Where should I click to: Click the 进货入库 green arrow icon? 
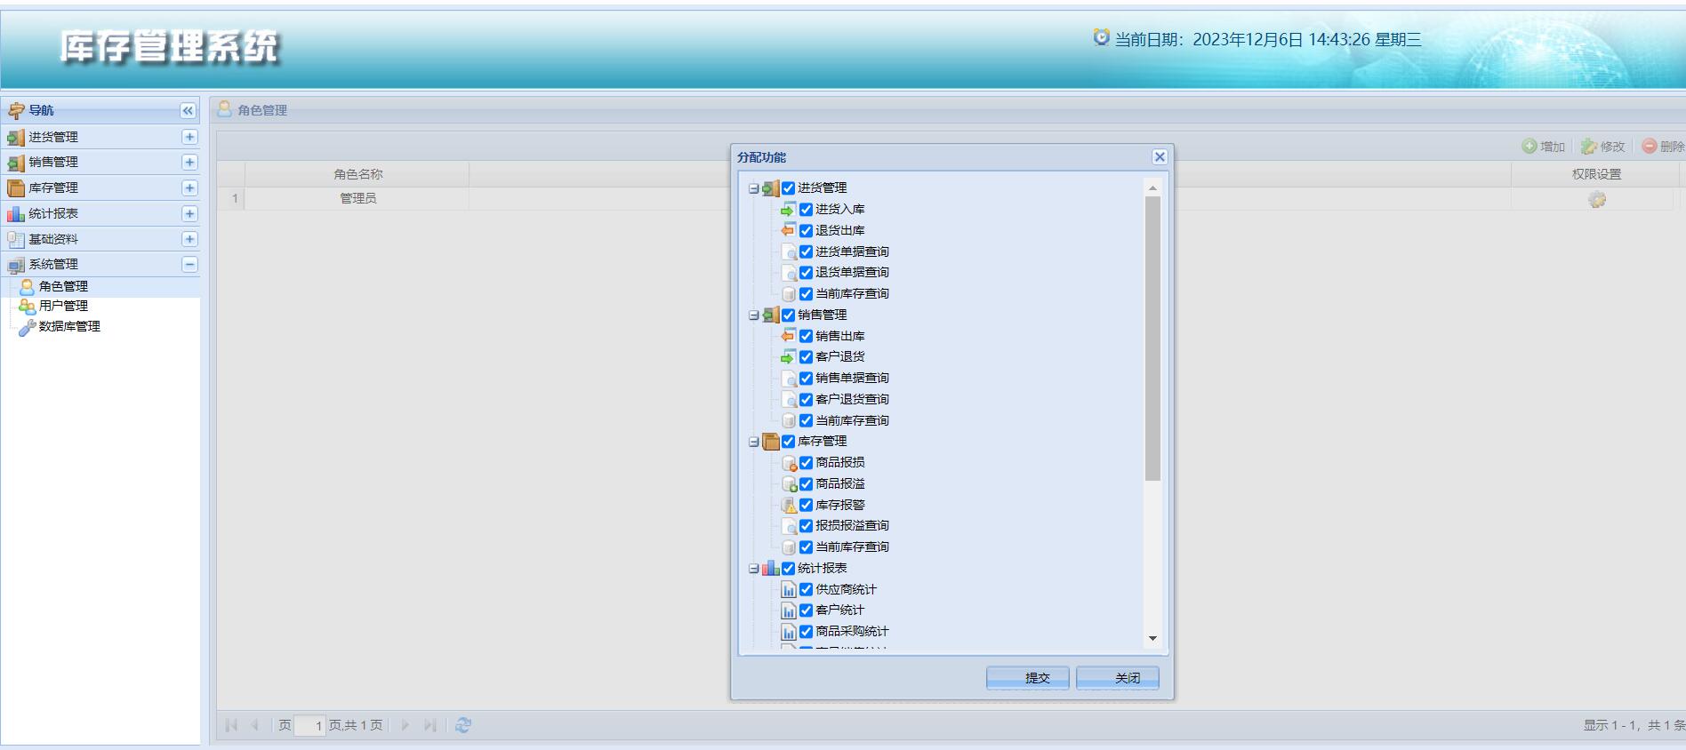(788, 210)
